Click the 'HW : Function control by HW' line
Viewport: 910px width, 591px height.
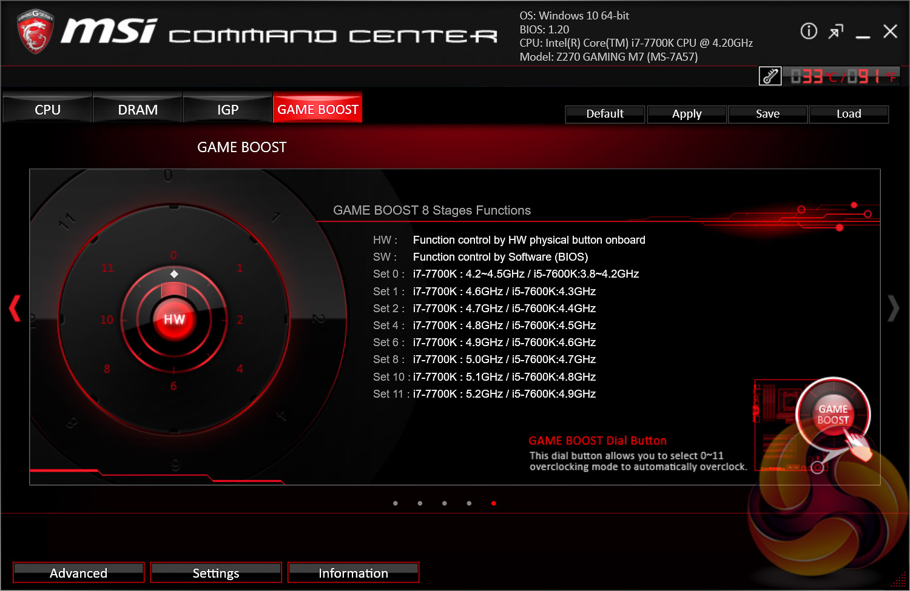pyautogui.click(x=509, y=240)
